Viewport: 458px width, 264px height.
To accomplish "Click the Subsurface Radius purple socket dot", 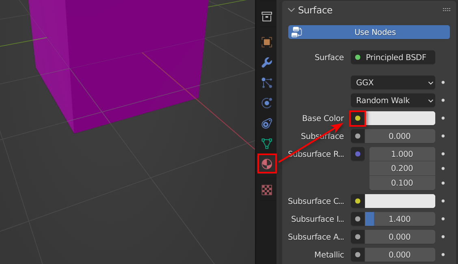I will tap(358, 154).
